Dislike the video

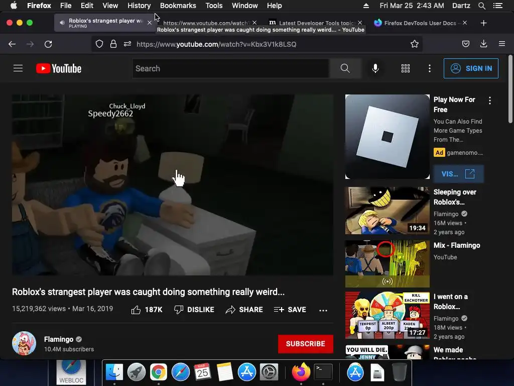[194, 310]
